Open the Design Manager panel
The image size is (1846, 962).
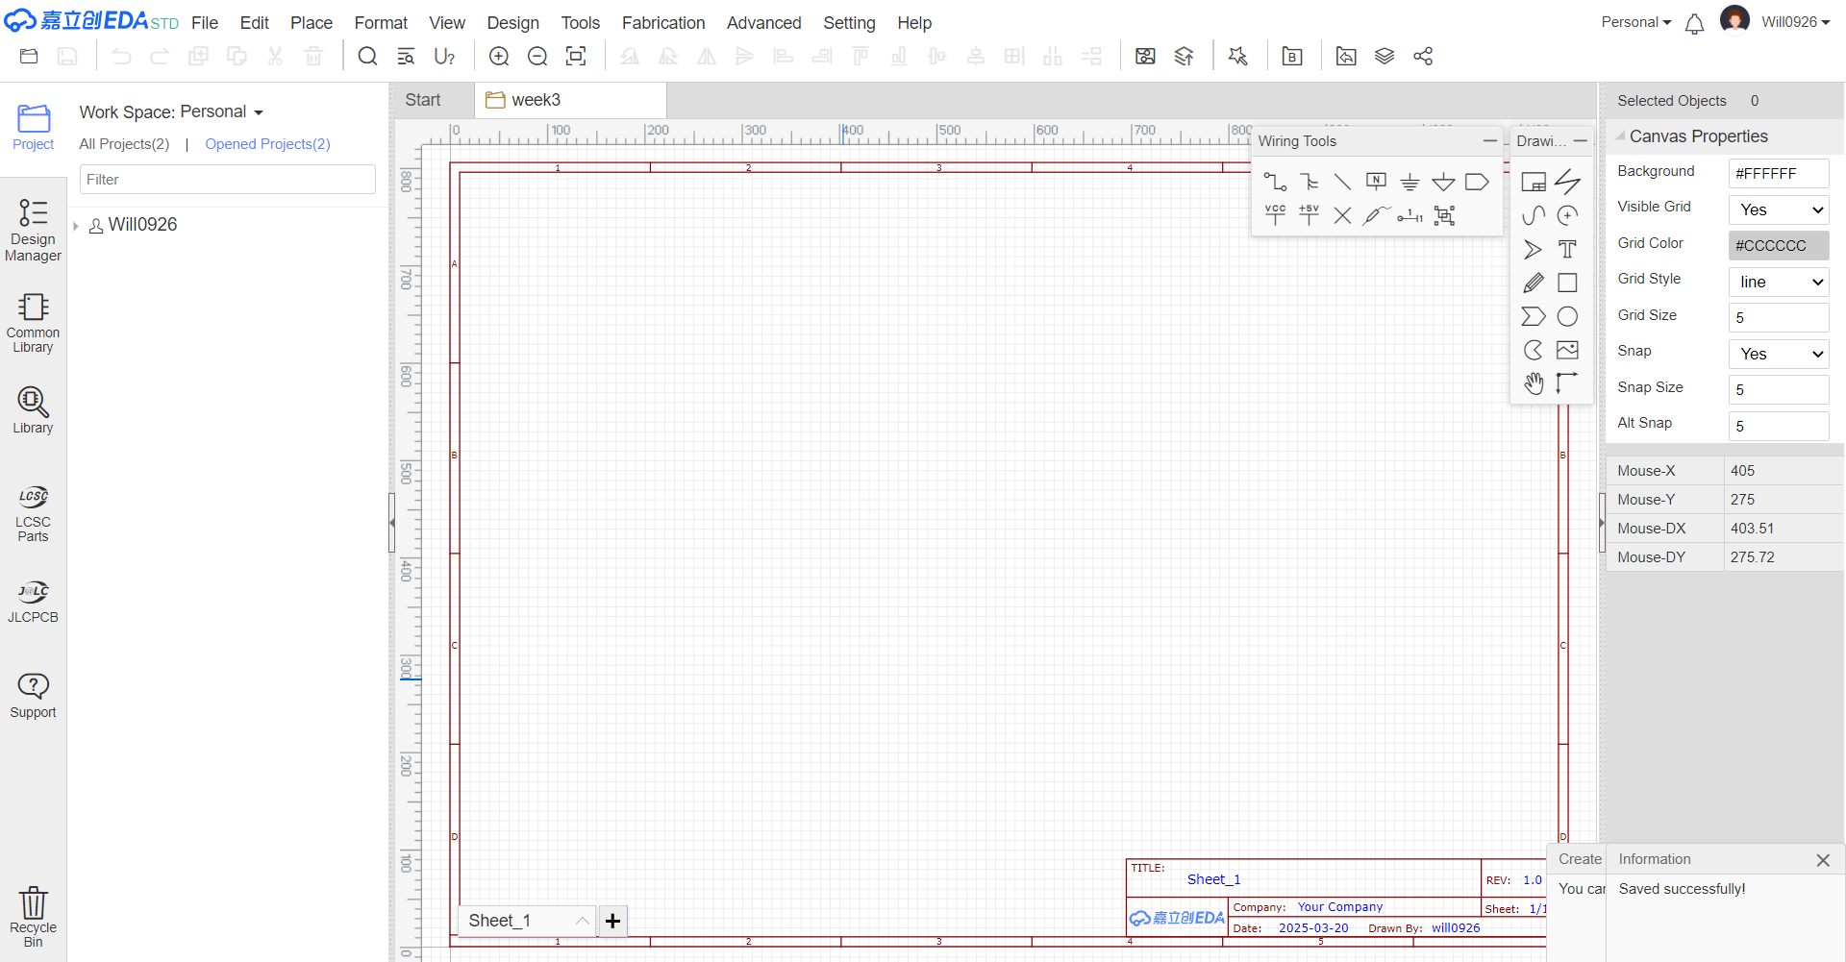33,230
